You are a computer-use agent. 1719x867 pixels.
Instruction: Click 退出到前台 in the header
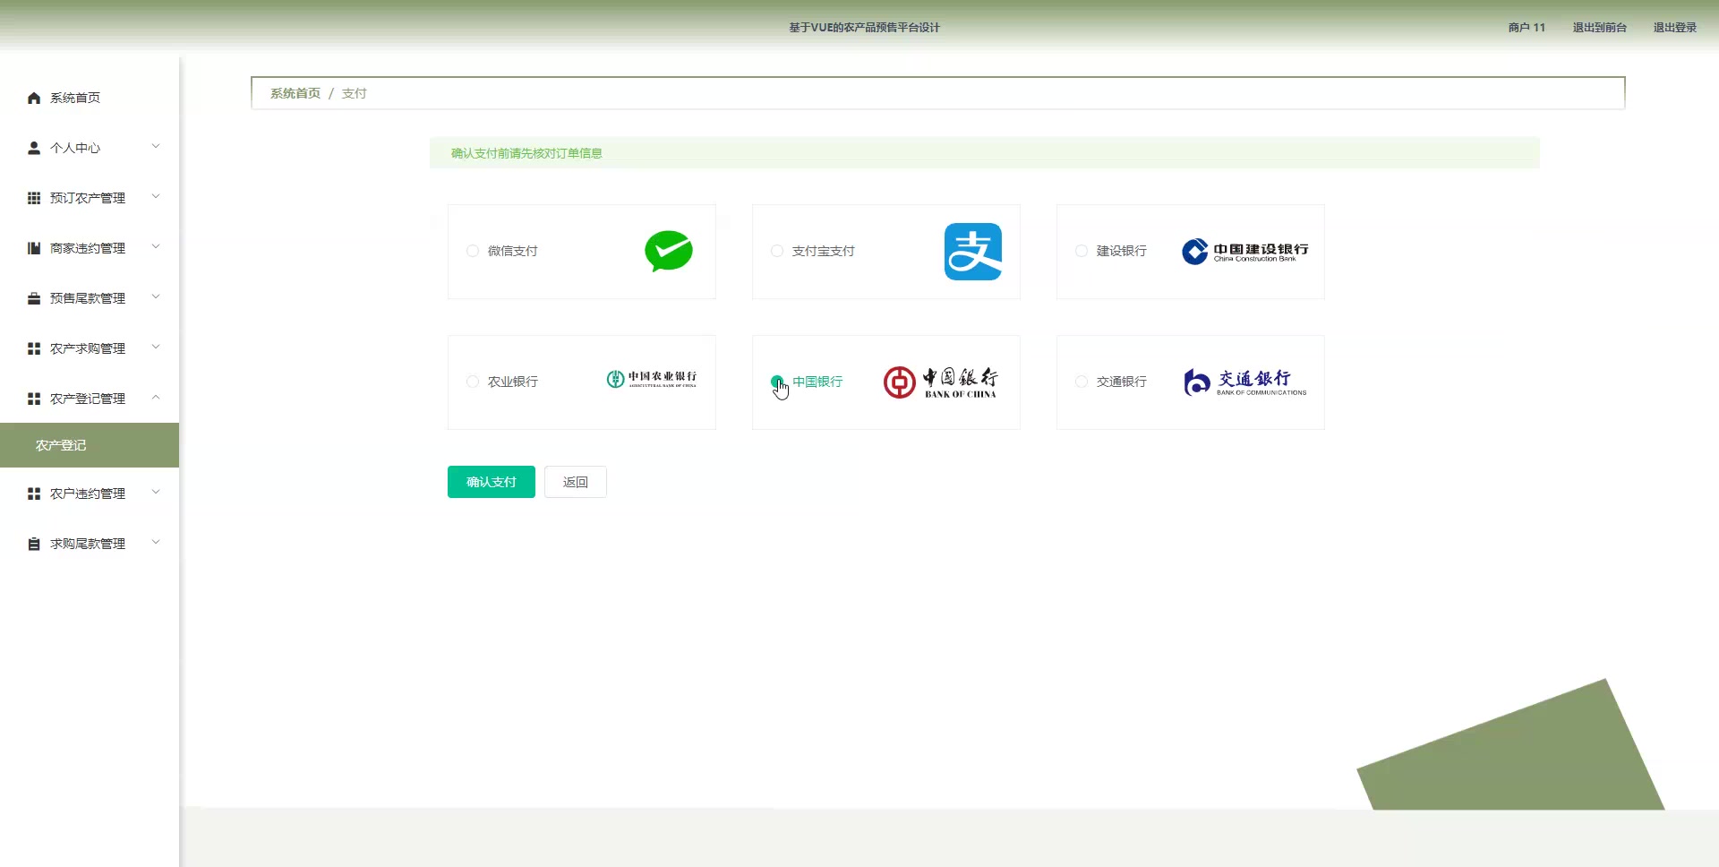1600,28
